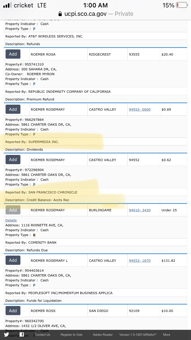Open the Details link for Burlingame entry

[11, 220]
